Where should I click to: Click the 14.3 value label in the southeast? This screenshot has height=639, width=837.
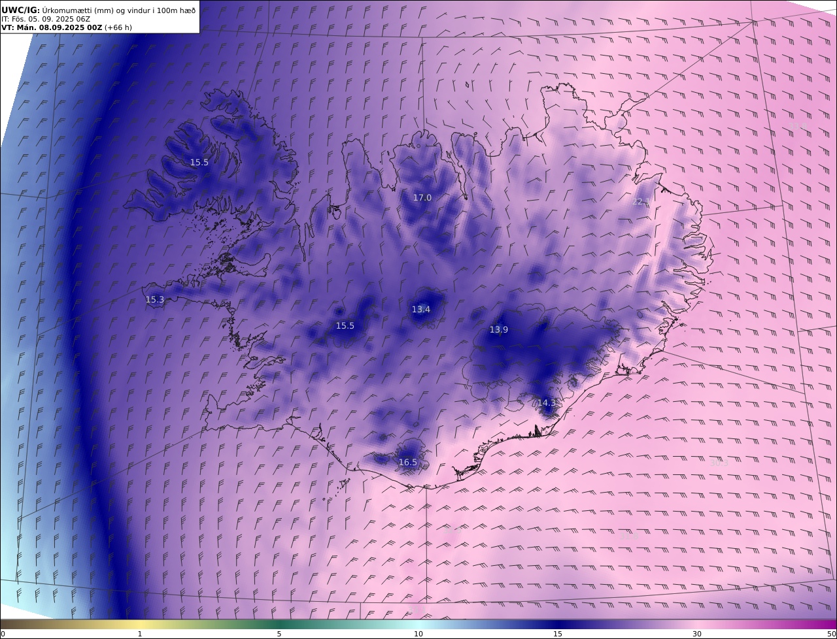click(x=547, y=402)
